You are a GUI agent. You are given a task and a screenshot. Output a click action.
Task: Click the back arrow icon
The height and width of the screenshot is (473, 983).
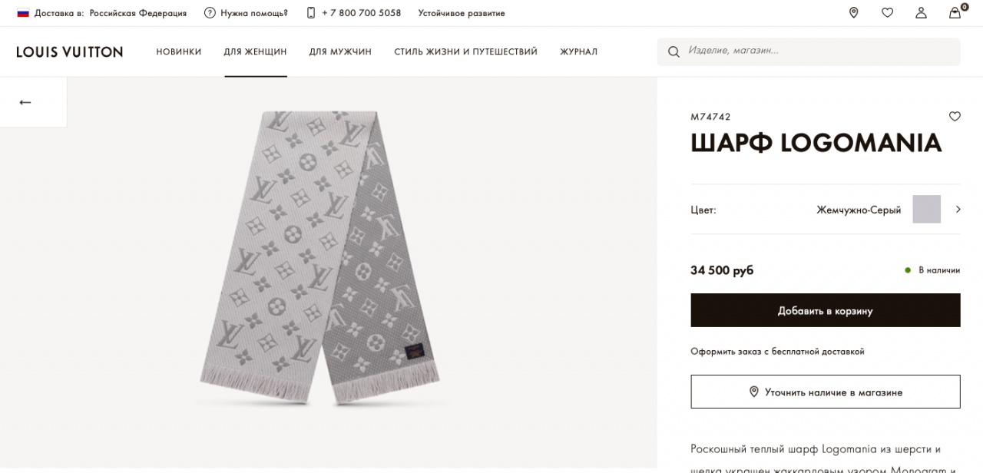pyautogui.click(x=25, y=102)
